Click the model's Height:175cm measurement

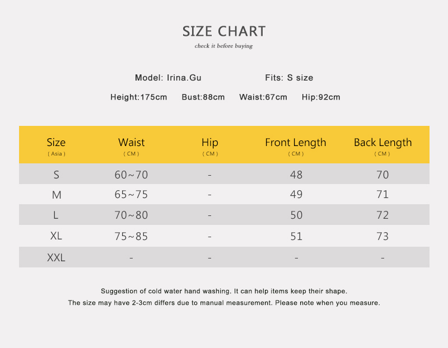coord(138,97)
